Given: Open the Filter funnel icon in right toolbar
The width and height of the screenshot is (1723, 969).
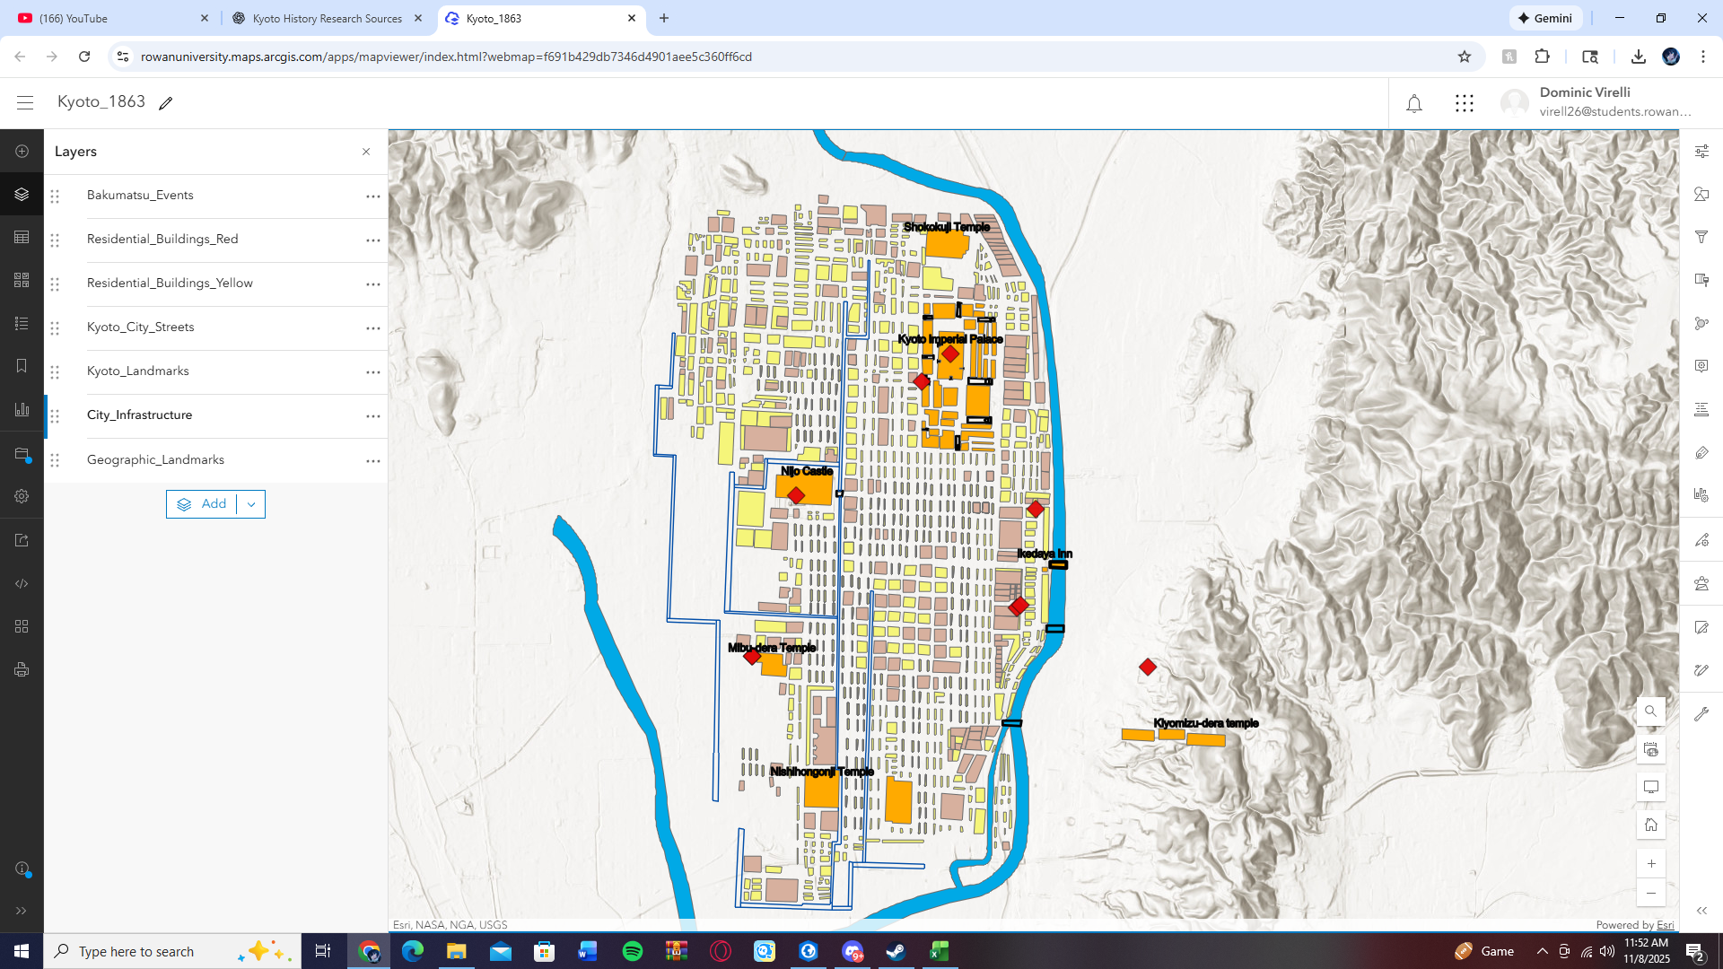Looking at the screenshot, I should coord(1701,237).
